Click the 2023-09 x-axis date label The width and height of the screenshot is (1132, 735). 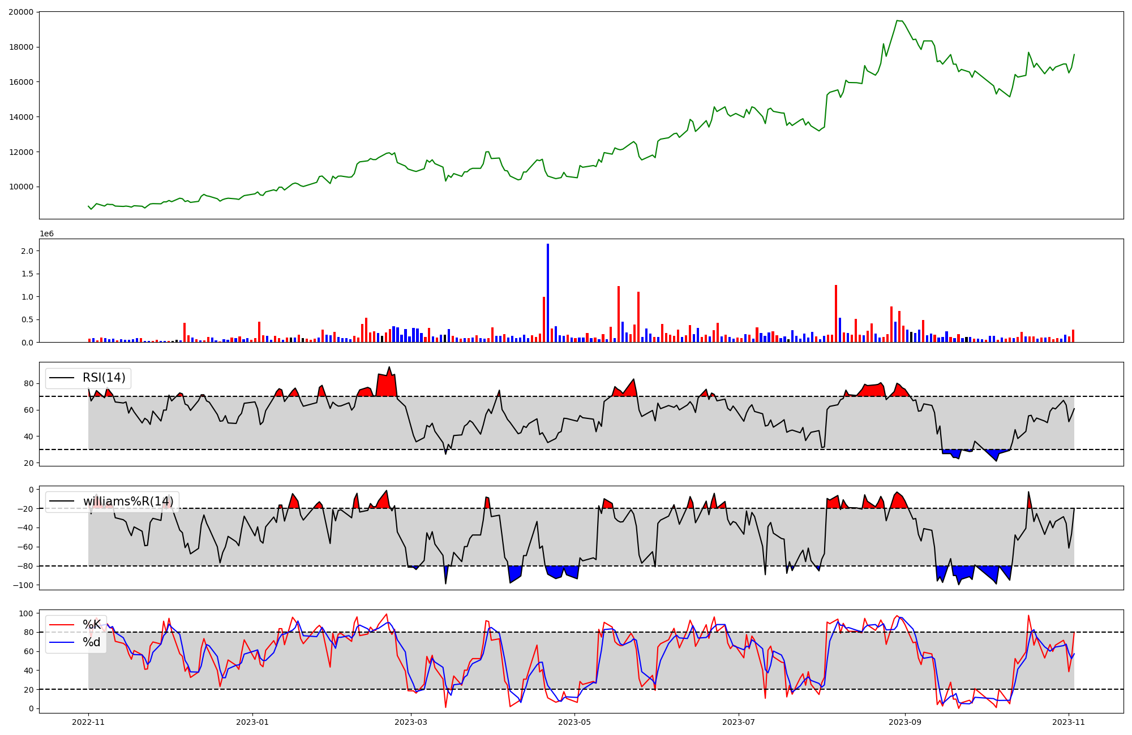pos(905,722)
